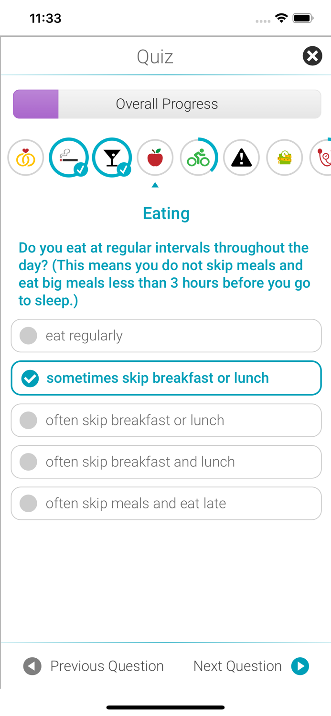
Task: Close the Quiz with the X icon
Action: pyautogui.click(x=312, y=56)
